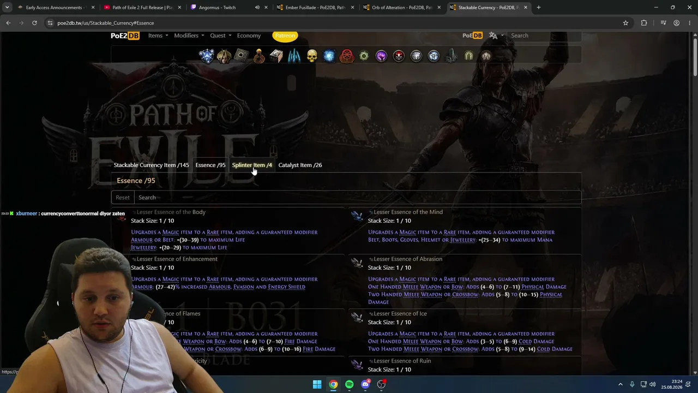Expand the Modifiers dropdown menu

tap(189, 35)
